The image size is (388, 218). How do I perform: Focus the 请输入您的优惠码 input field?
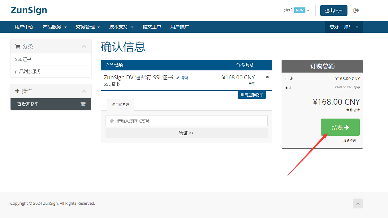click(187, 121)
